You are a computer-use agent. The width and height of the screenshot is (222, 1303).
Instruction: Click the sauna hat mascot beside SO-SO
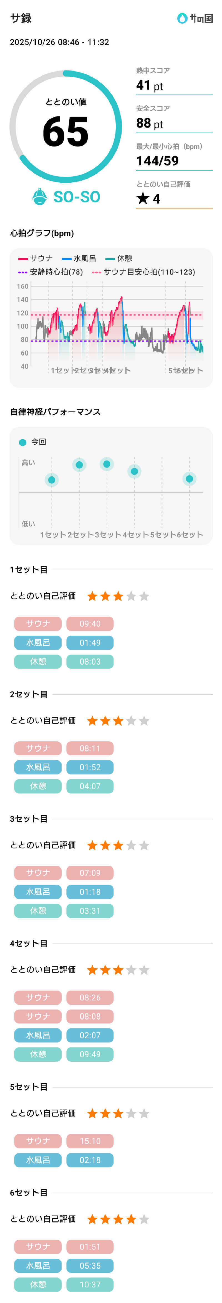click(x=39, y=196)
